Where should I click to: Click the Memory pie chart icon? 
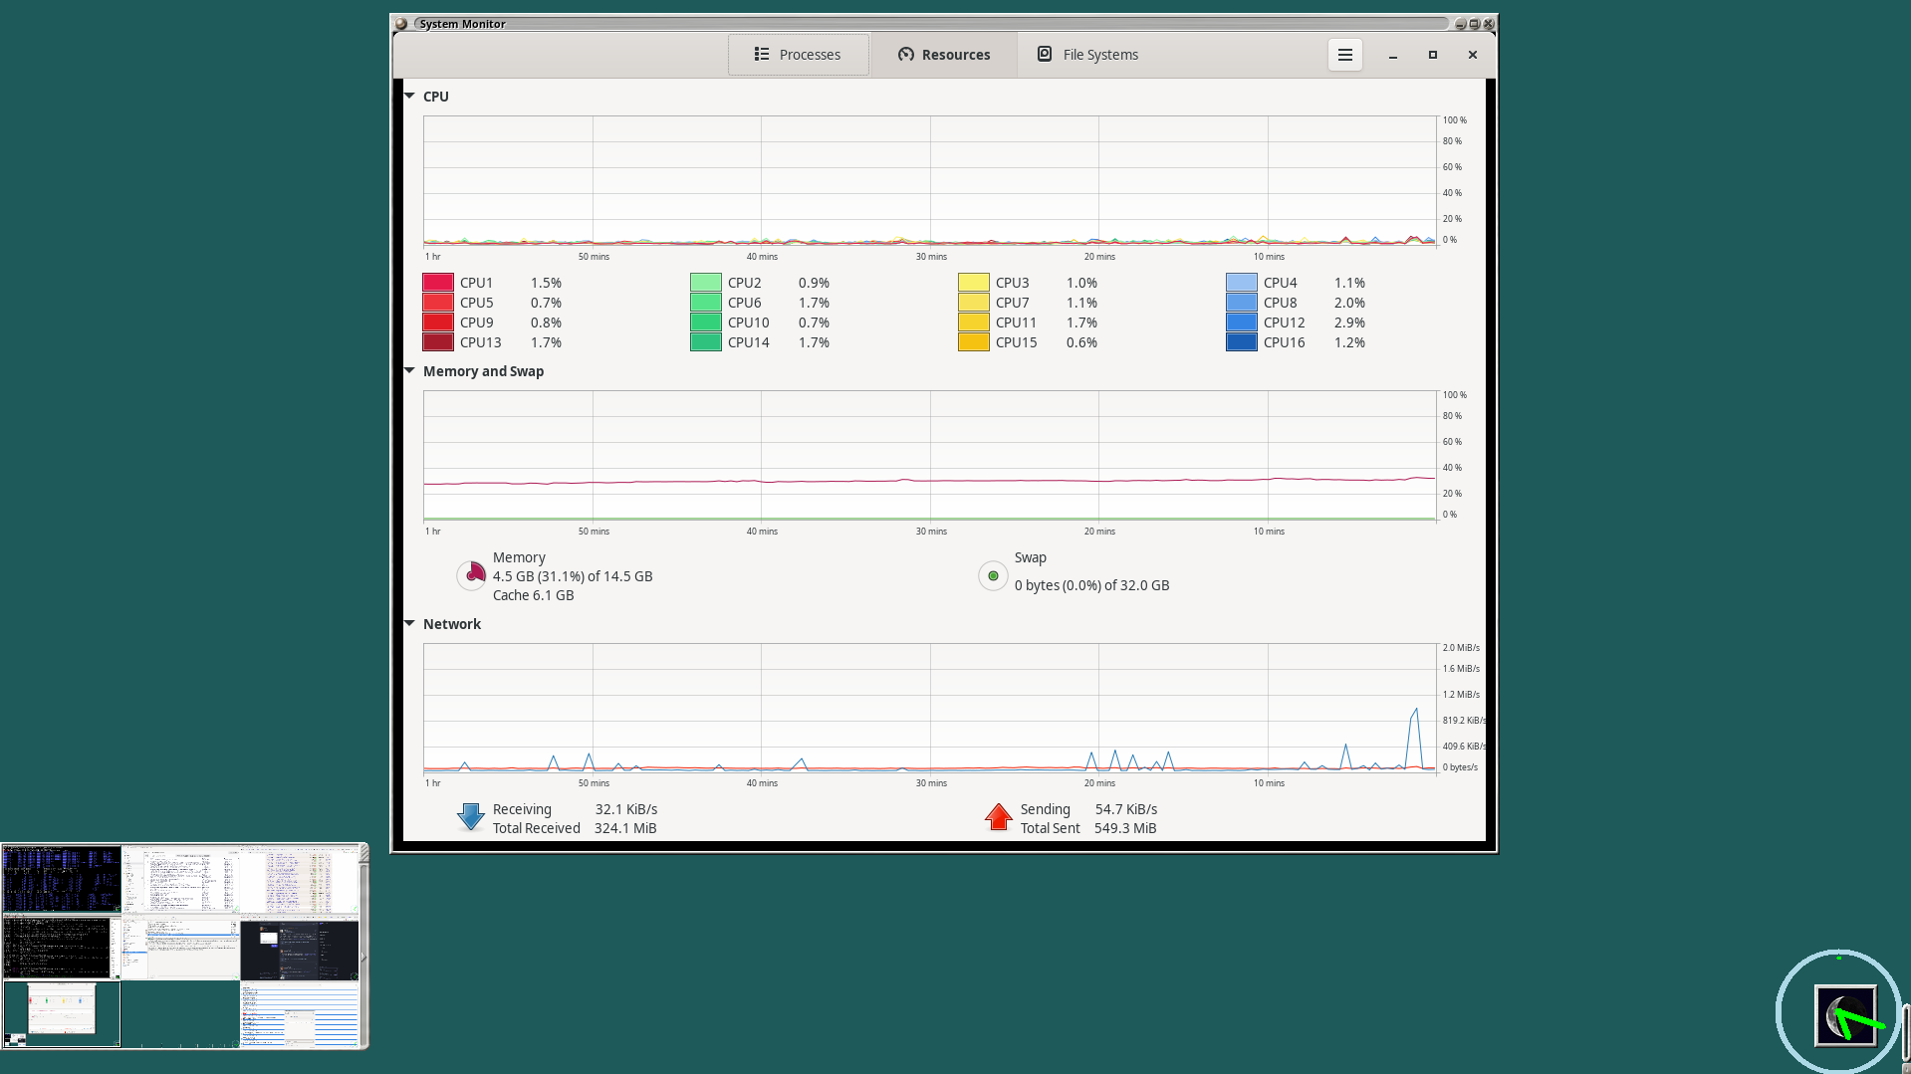point(471,575)
